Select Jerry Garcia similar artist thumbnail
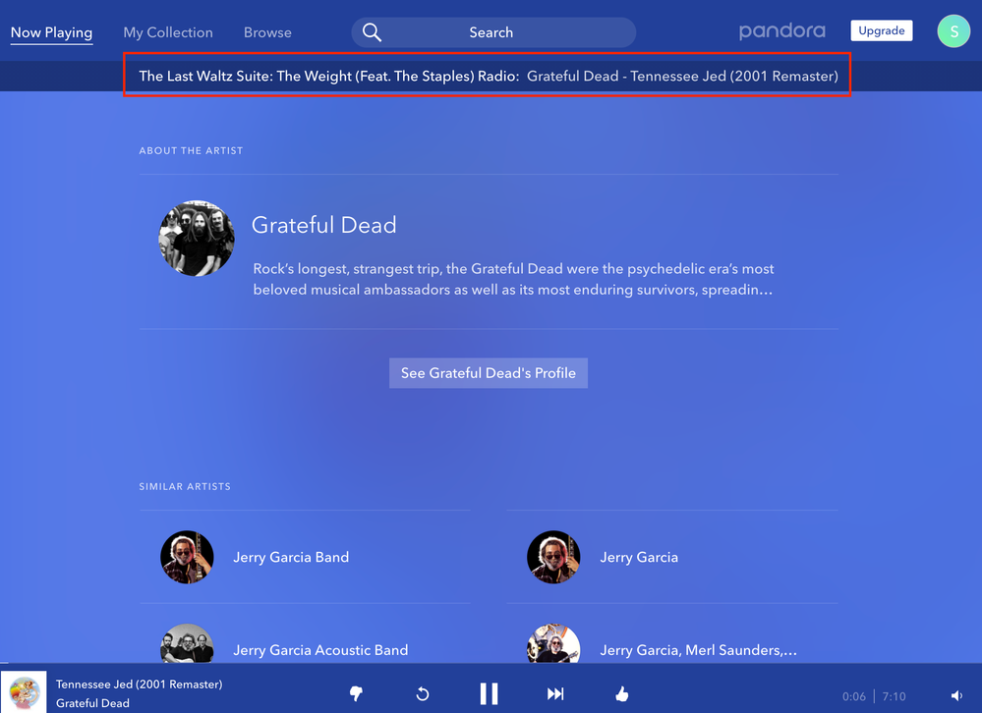982x713 pixels. pos(553,557)
